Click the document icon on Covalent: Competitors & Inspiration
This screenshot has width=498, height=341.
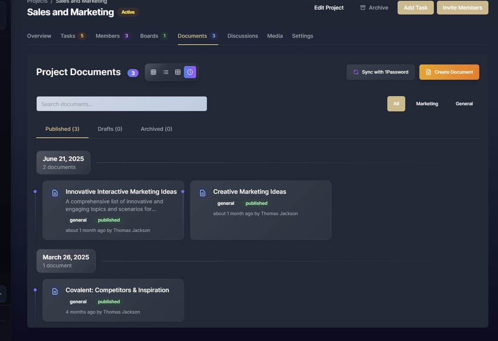pos(55,292)
